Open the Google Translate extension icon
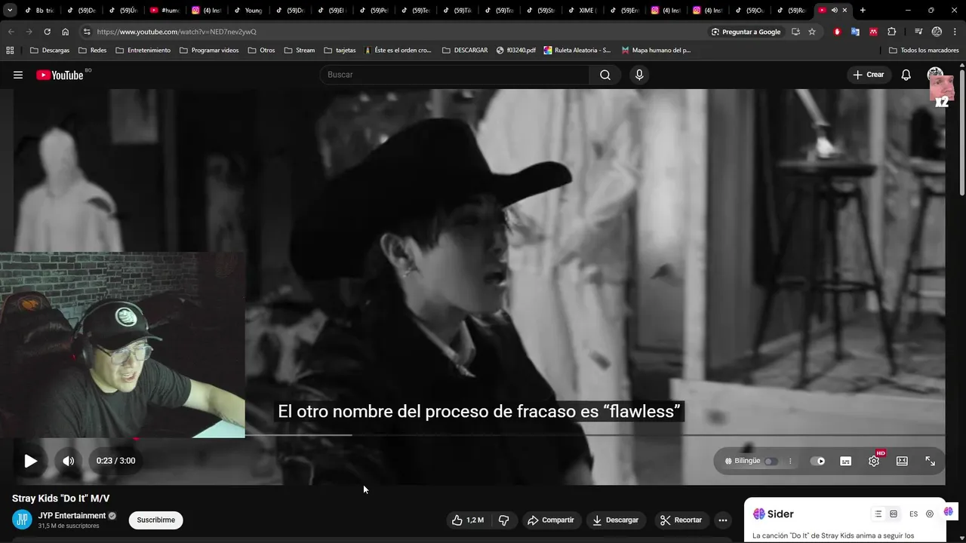Image resolution: width=966 pixels, height=543 pixels. tap(855, 32)
